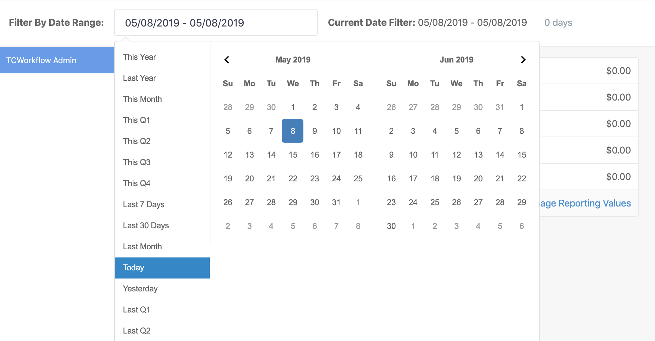
Task: Click June 29 in the calendar
Action: (x=521, y=202)
